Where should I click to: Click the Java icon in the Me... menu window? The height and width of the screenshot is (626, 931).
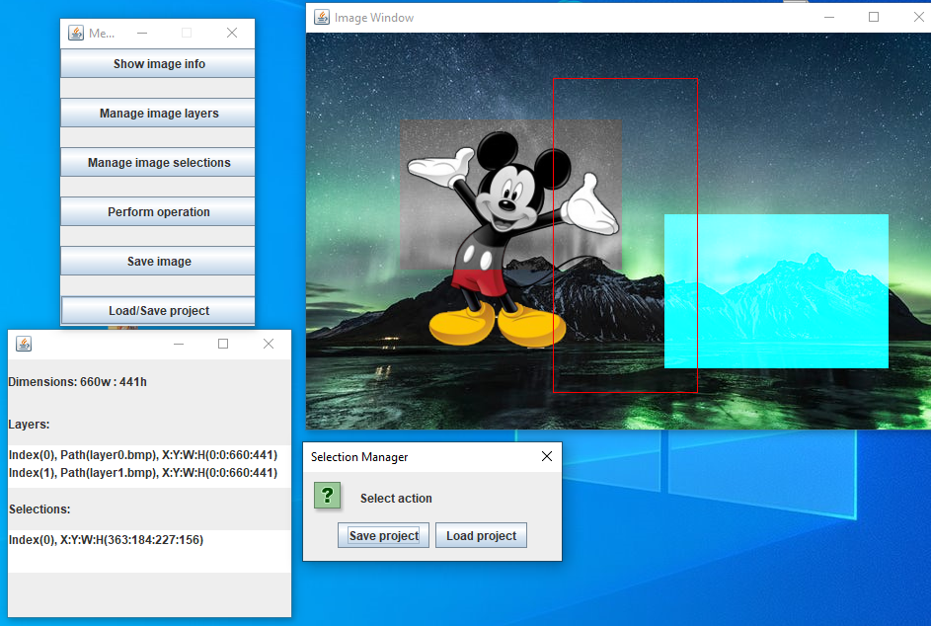coord(76,33)
